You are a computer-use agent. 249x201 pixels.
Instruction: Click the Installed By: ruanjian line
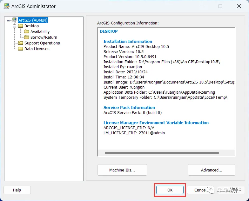pyautogui.click(x=123, y=67)
